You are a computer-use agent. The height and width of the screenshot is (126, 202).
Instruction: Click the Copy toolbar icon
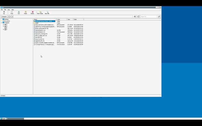12,12
